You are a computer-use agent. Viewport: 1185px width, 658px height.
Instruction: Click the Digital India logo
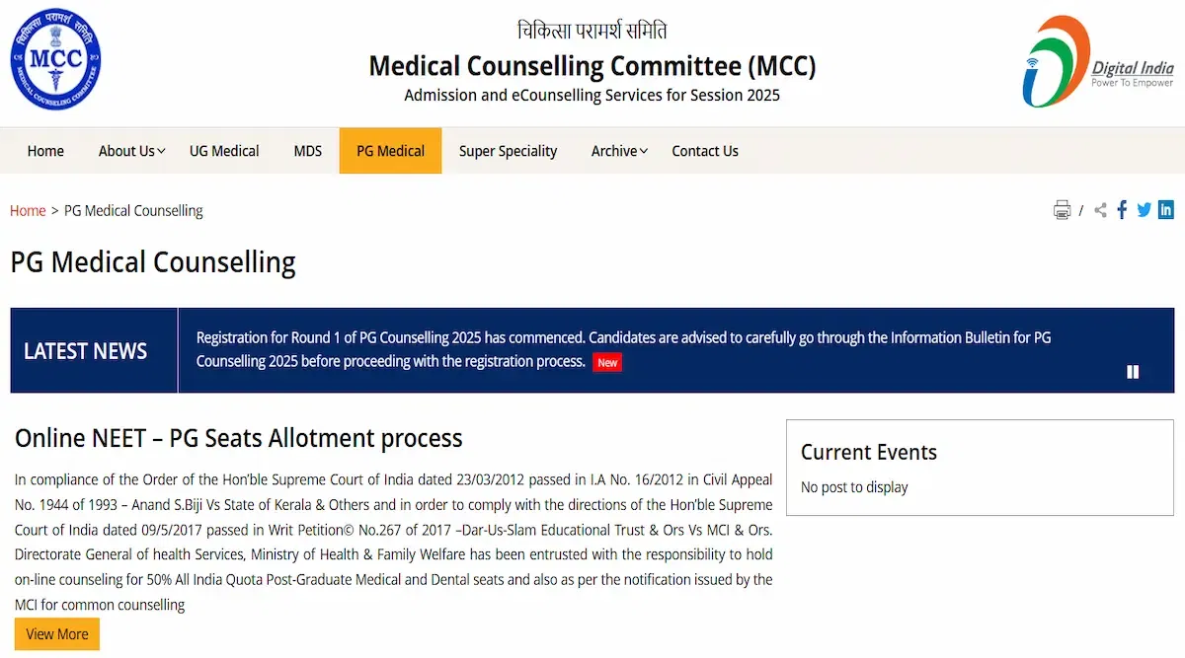point(1096,62)
